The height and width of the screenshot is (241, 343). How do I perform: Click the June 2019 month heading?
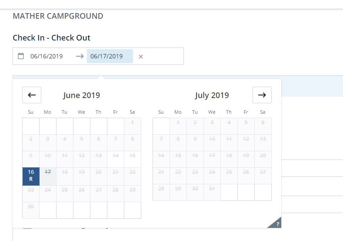point(82,95)
